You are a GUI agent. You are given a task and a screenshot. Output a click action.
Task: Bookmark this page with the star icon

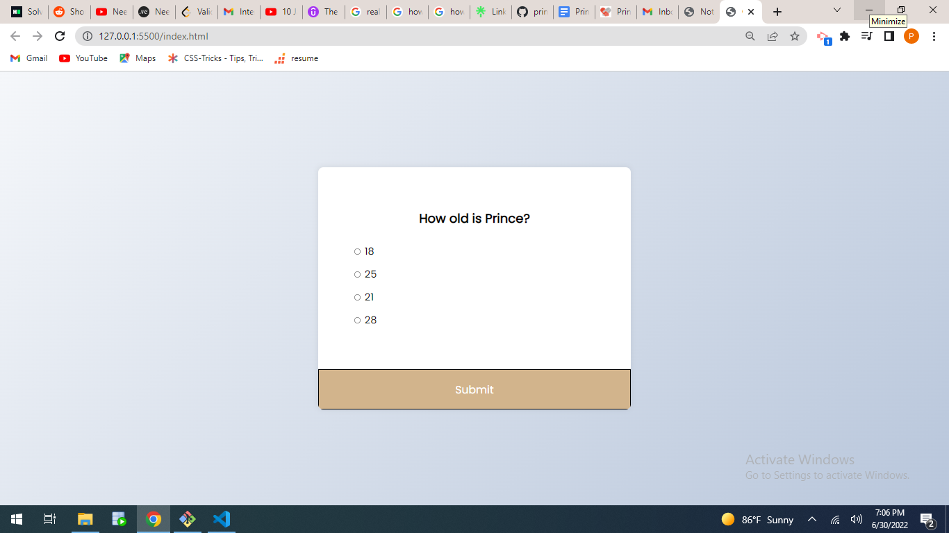pyautogui.click(x=795, y=36)
